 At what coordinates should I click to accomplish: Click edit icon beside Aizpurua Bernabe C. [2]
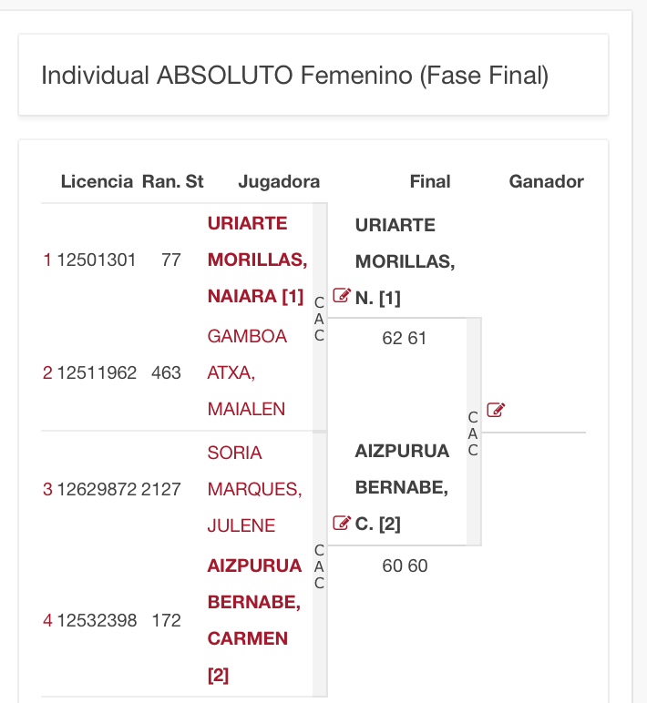342,523
